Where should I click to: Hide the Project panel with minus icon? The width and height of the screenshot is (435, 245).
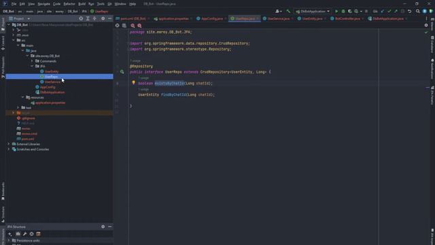110,18
